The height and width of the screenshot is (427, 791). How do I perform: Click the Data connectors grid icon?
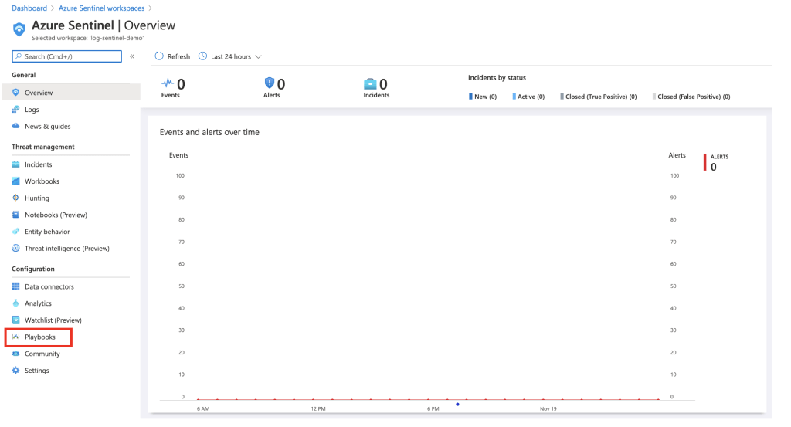[16, 287]
